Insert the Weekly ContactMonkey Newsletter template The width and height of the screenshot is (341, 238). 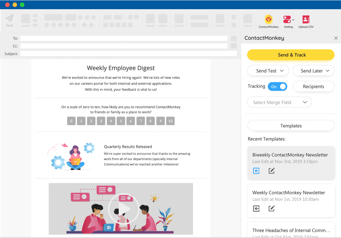[x=256, y=209]
